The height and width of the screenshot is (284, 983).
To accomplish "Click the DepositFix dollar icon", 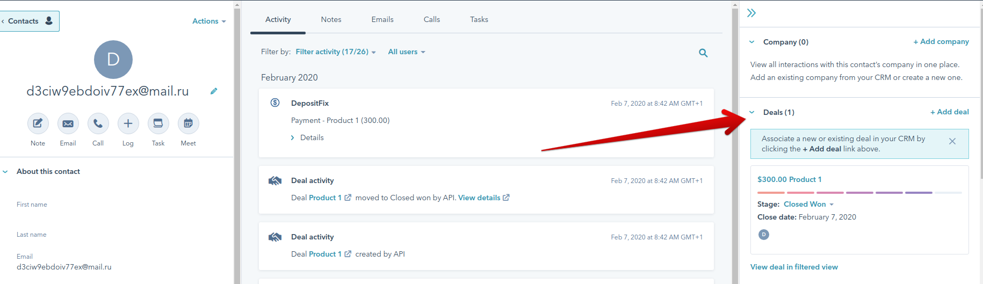I will pyautogui.click(x=275, y=103).
